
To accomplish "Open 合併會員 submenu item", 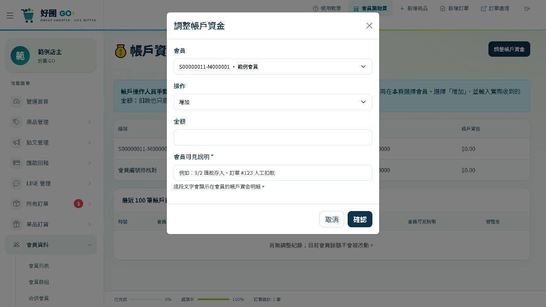I will pos(39,298).
